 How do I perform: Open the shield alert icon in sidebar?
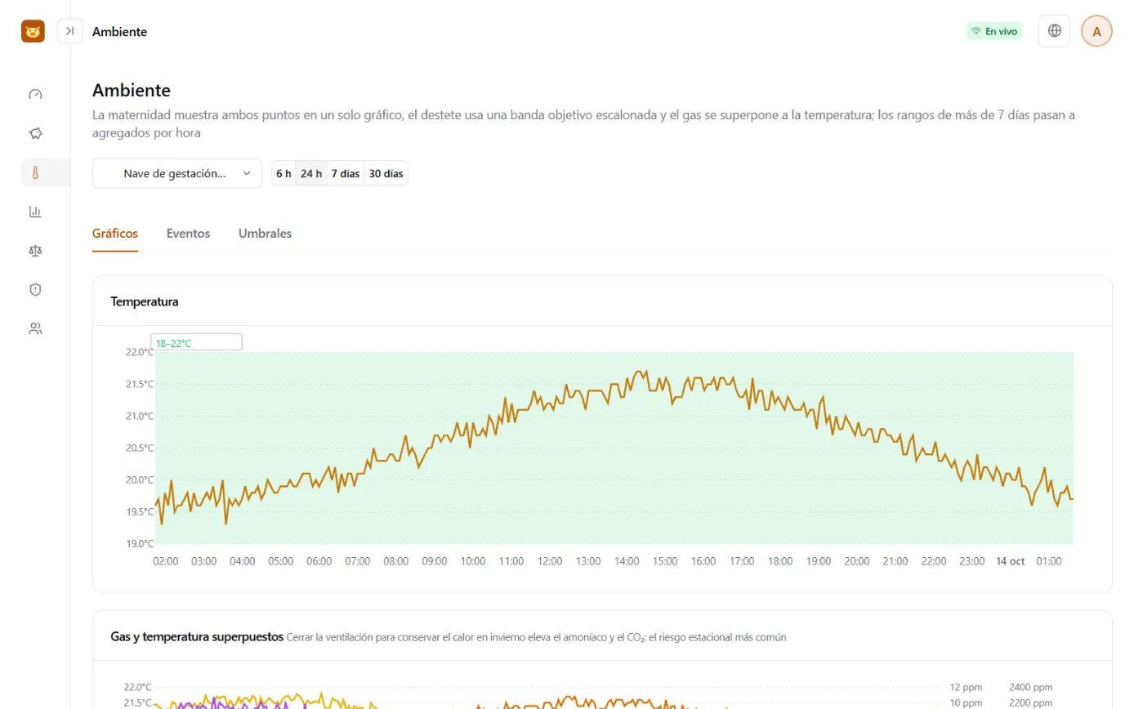[x=35, y=289]
